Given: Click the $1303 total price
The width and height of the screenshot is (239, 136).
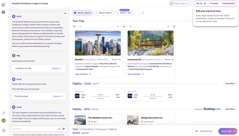Looking at the screenshot, I should tap(76, 133).
